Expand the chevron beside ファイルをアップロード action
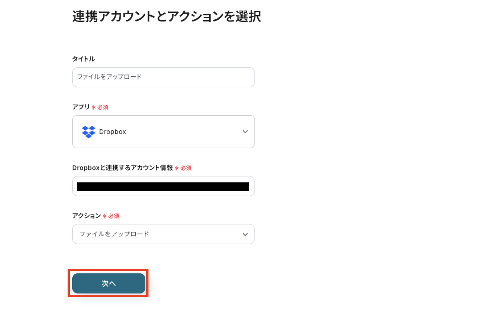This screenshot has height=309, width=487. click(x=245, y=234)
